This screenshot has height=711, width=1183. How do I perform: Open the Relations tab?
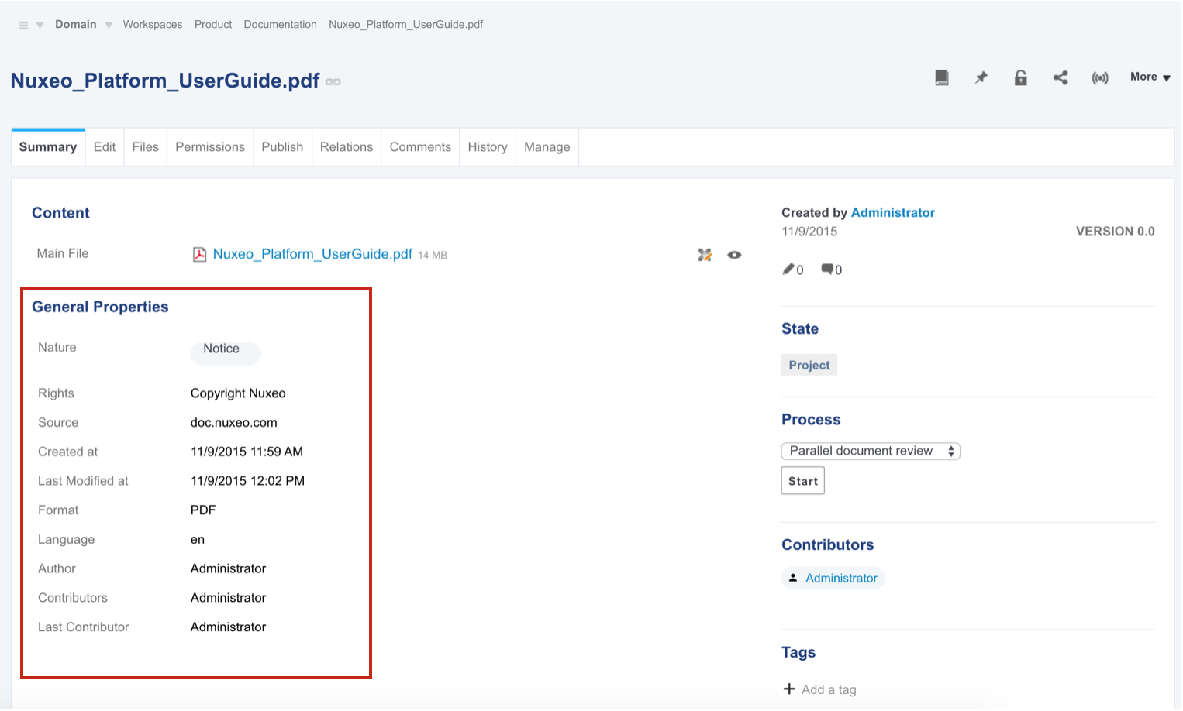[x=347, y=147]
